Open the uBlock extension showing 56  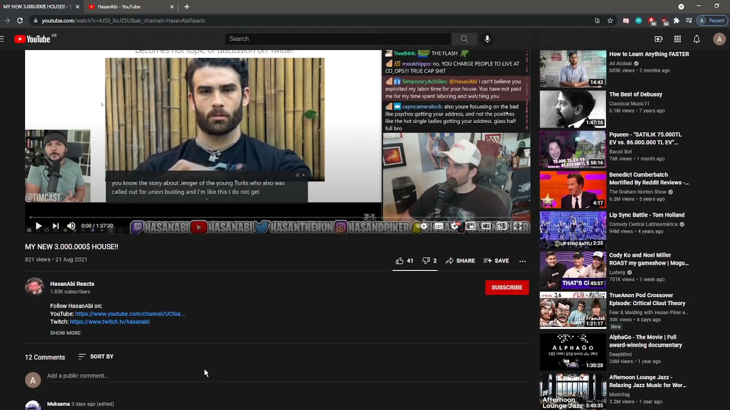664,22
